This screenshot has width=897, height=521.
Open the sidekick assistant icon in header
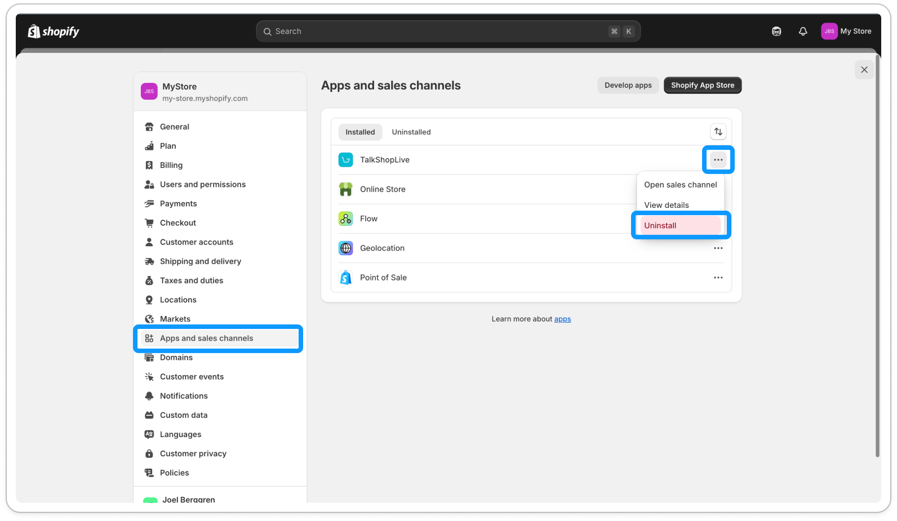776,32
